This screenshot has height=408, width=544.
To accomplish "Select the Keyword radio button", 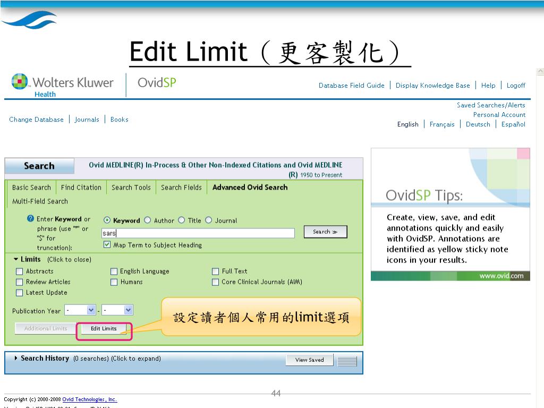I will click(x=107, y=220).
